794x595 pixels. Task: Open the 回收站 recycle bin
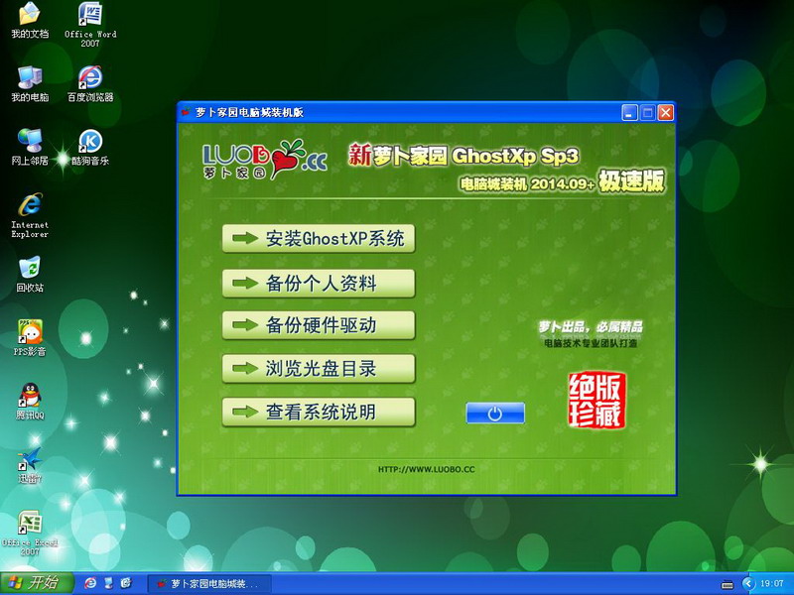(x=30, y=275)
